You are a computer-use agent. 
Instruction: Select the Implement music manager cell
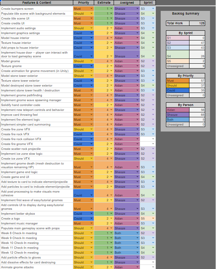click(37, 223)
